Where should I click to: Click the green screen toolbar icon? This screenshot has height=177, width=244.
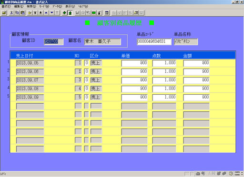pyautogui.click(x=94, y=13)
